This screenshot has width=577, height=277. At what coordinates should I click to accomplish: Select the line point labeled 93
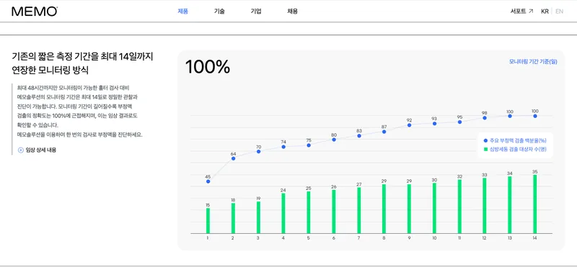coord(434,124)
